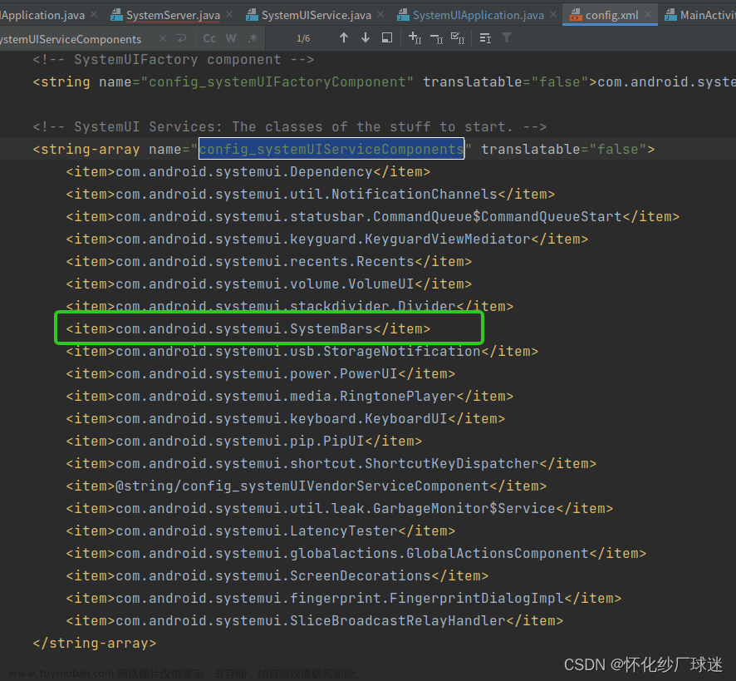
Task: Click the FingerprintDialogImpl item line
Action: 344,599
